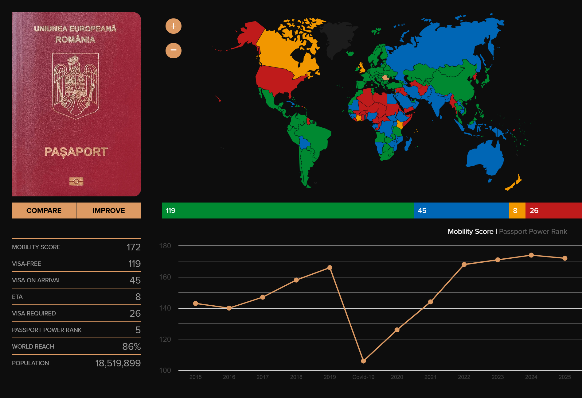Click the ETA row label
The image size is (582, 398).
pyautogui.click(x=17, y=297)
